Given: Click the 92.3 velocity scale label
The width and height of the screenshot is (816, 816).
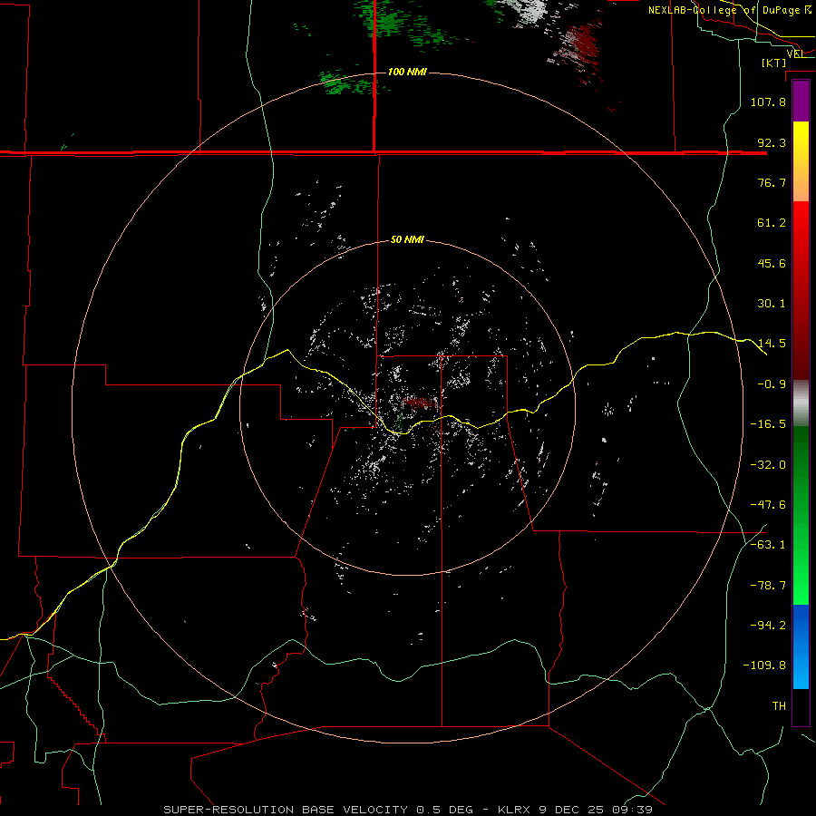Looking at the screenshot, I should [x=772, y=142].
